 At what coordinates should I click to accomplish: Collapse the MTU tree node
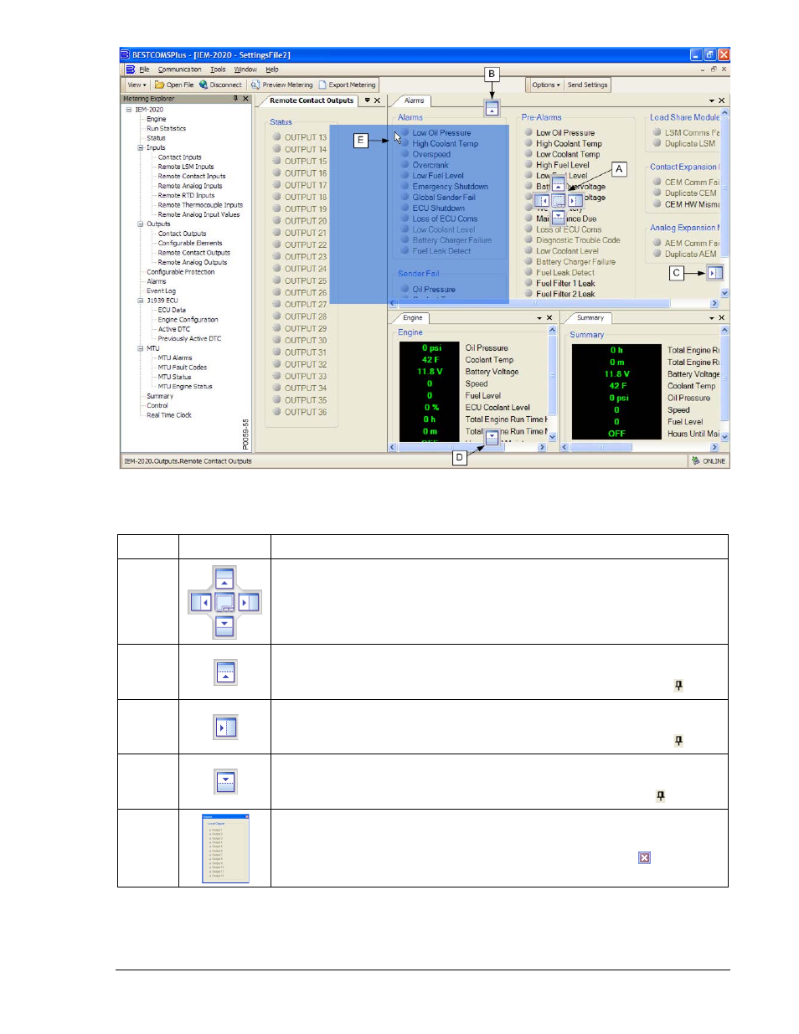tap(141, 348)
